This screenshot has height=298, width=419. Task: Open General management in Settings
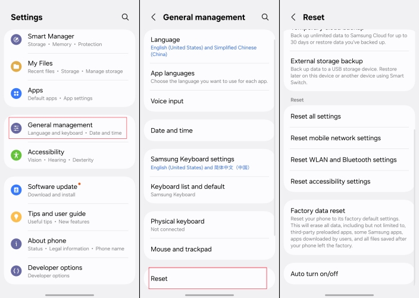[68, 128]
